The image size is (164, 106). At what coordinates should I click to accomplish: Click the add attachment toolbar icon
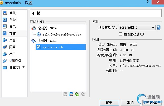click(65, 94)
